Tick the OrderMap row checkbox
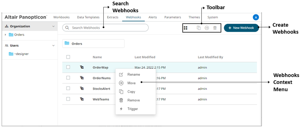The width and height of the screenshot is (300, 127). point(68,67)
